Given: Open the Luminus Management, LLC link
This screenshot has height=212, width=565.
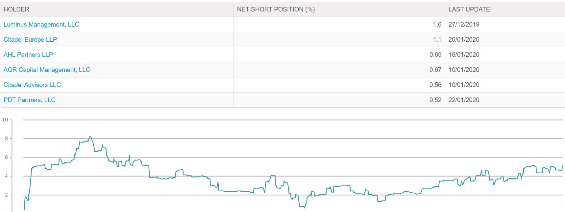Looking at the screenshot, I should (41, 25).
